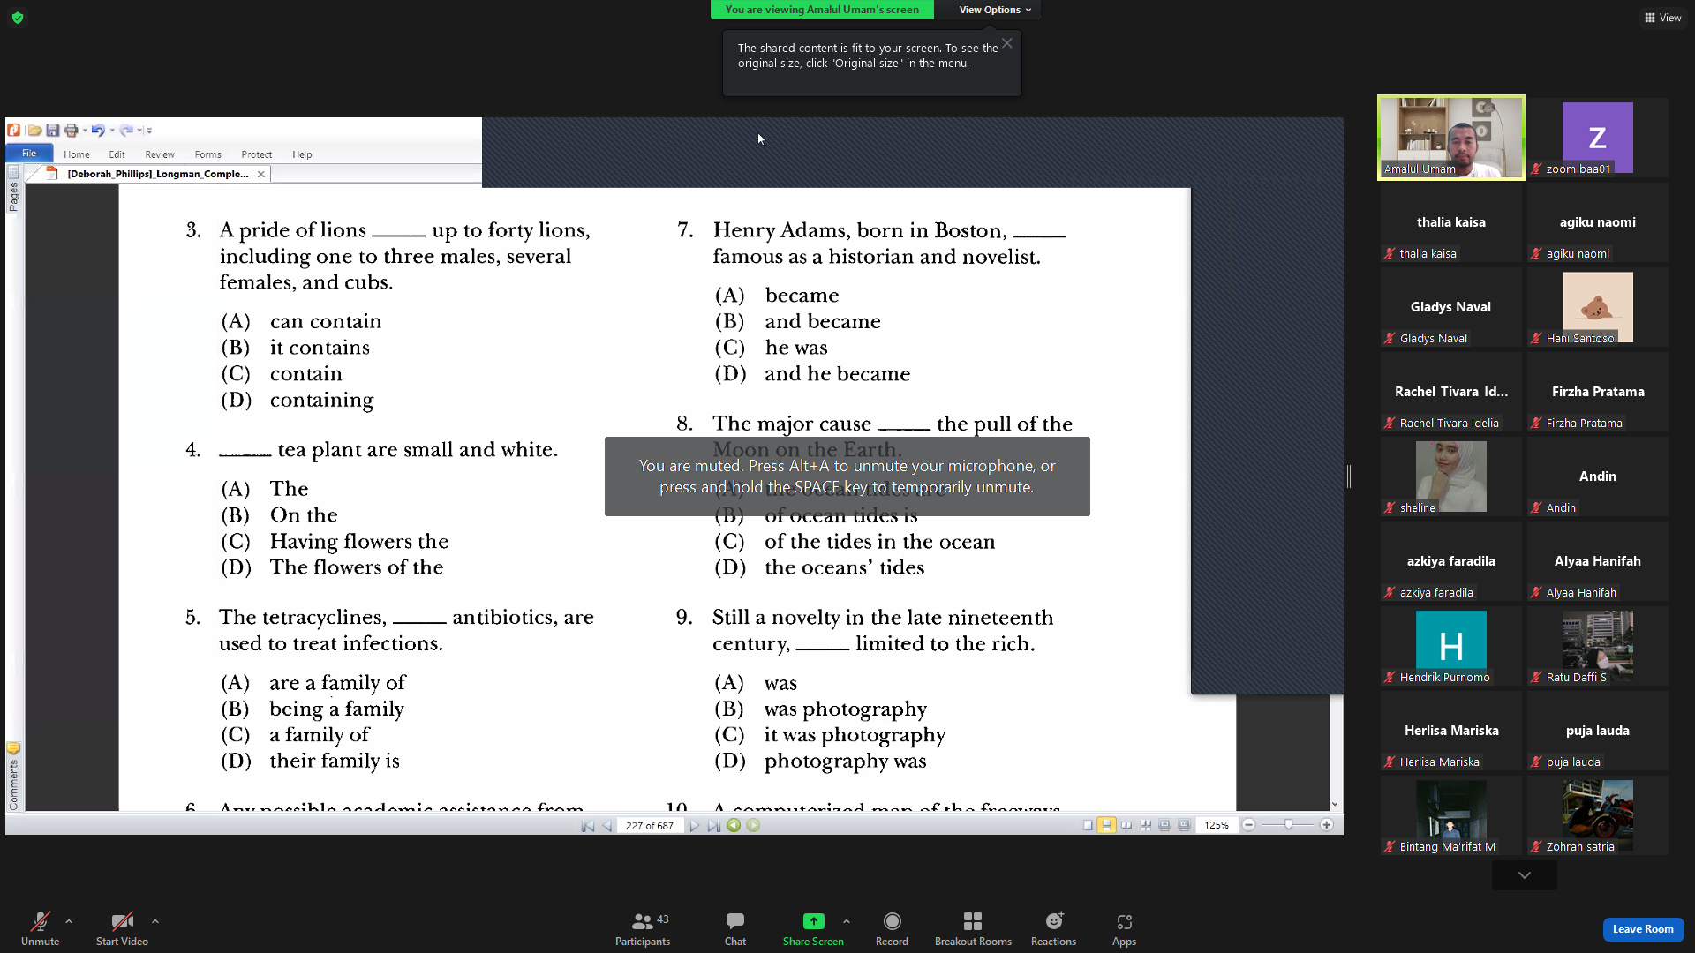
Task: Show more participants with the down chevron
Action: click(x=1525, y=875)
